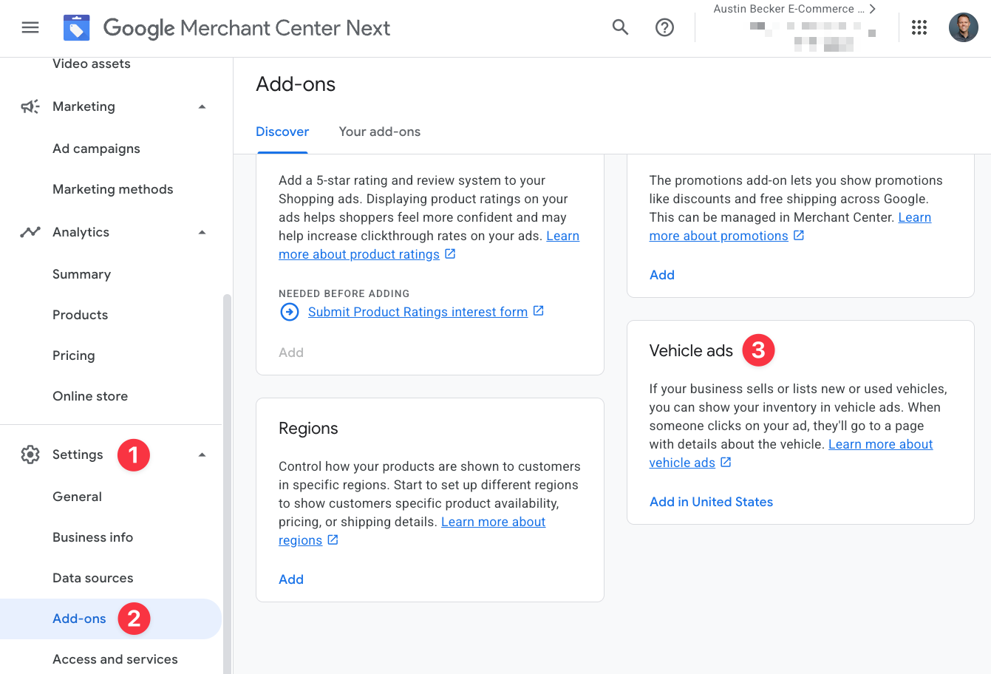Click the Analytics trend line icon
This screenshot has width=991, height=674.
(x=30, y=232)
